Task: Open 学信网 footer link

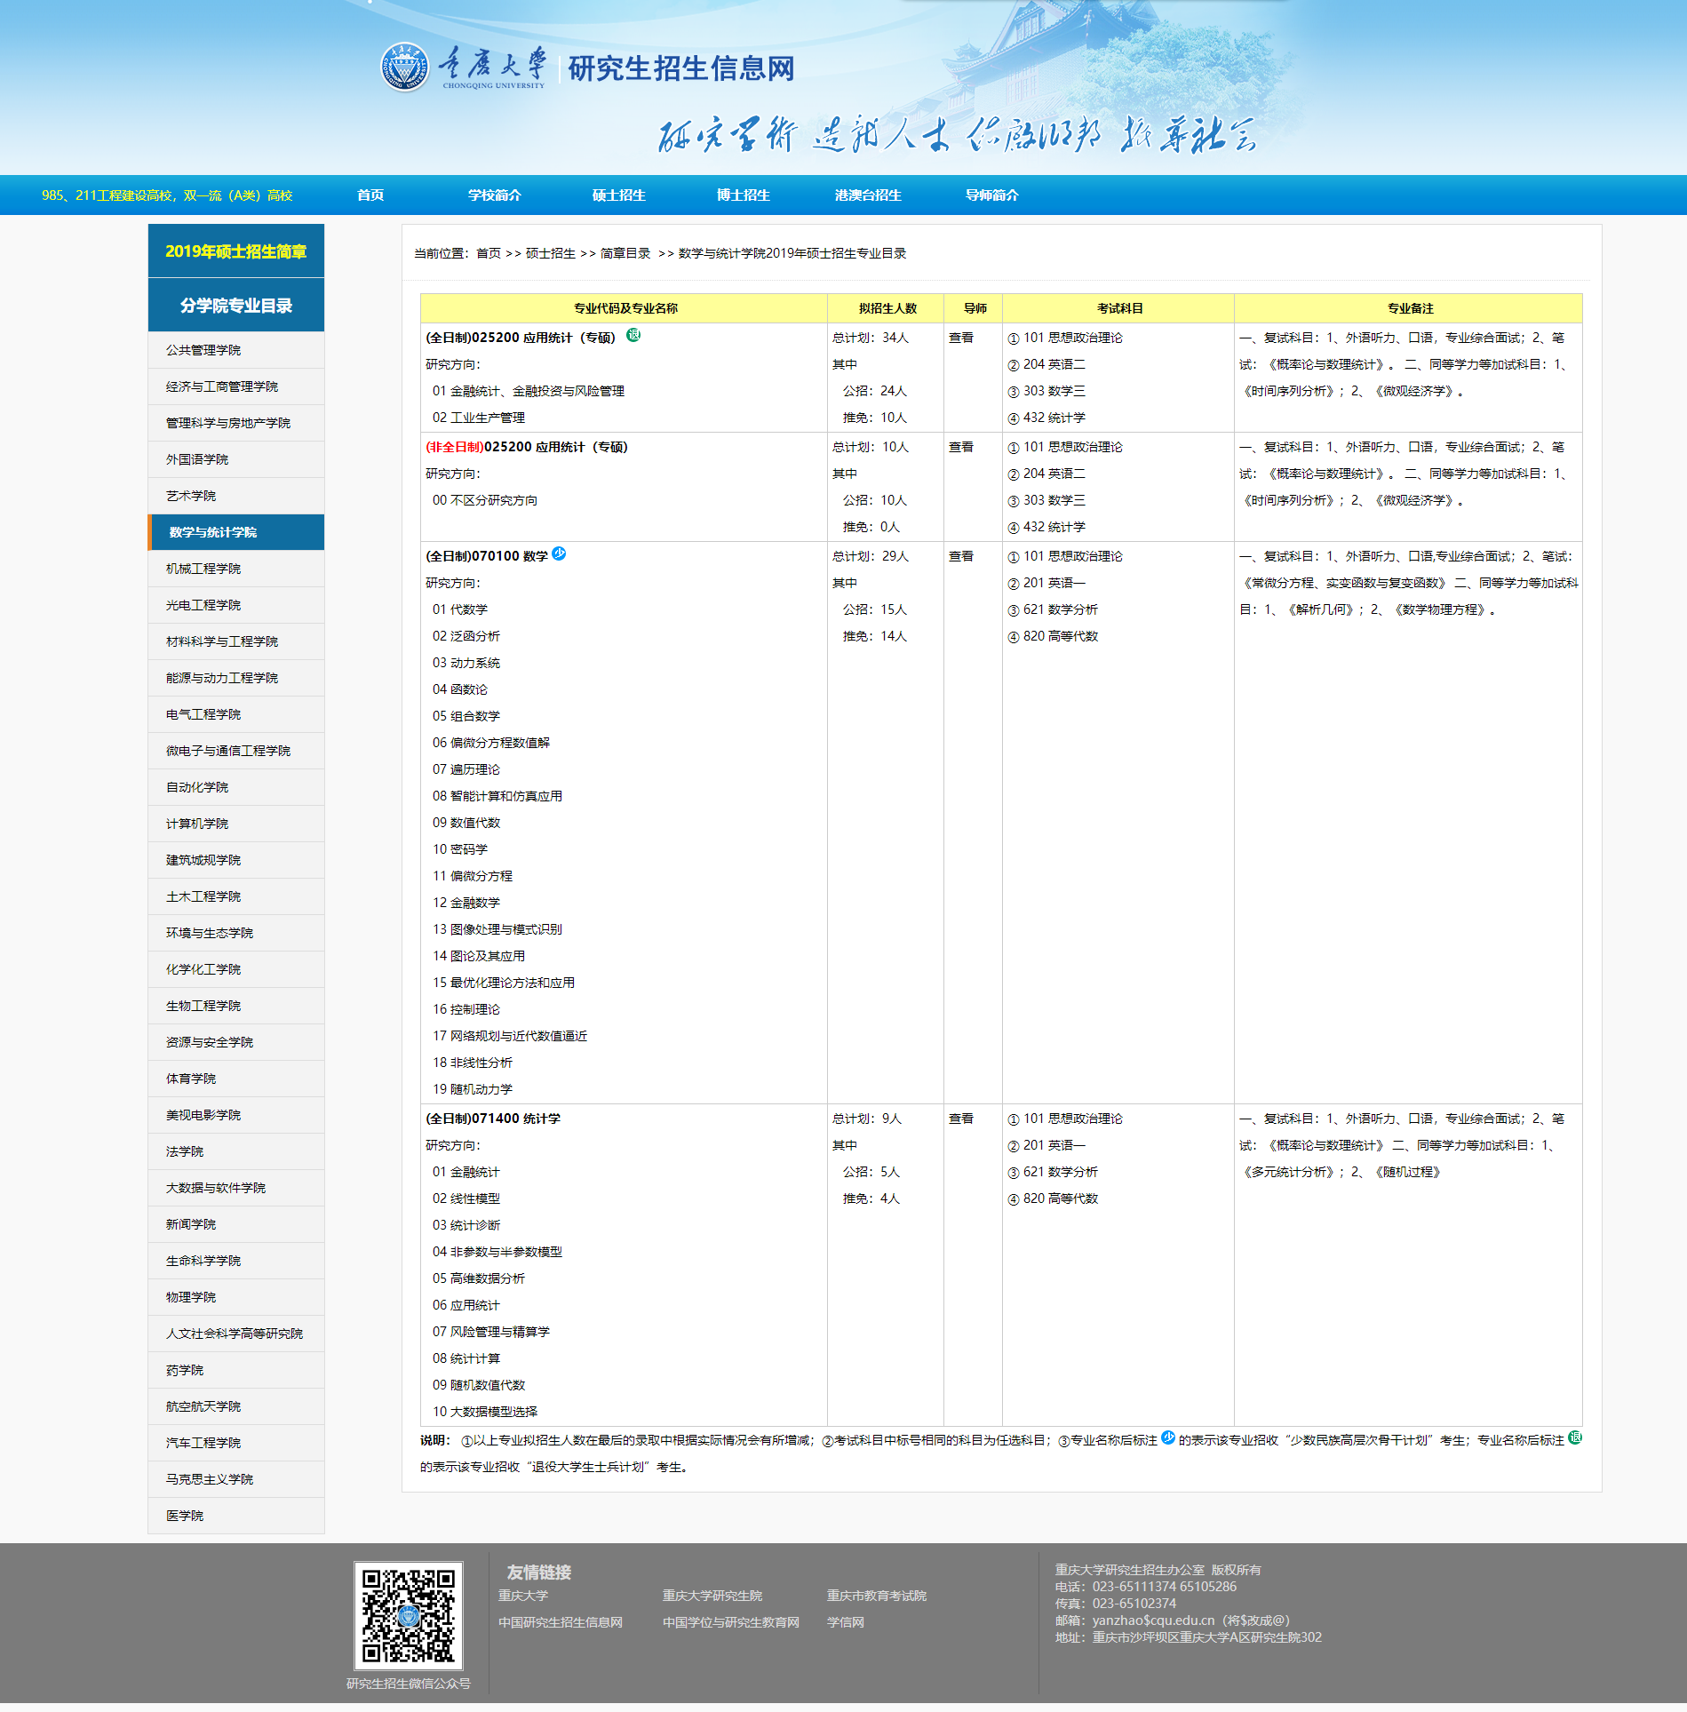Action: click(x=846, y=1622)
